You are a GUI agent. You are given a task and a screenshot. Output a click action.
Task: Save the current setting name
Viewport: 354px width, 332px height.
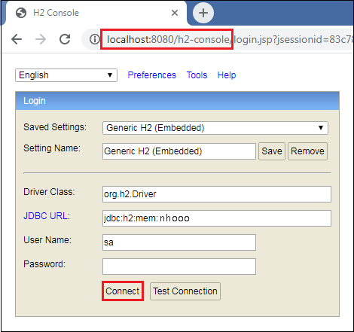pos(272,151)
